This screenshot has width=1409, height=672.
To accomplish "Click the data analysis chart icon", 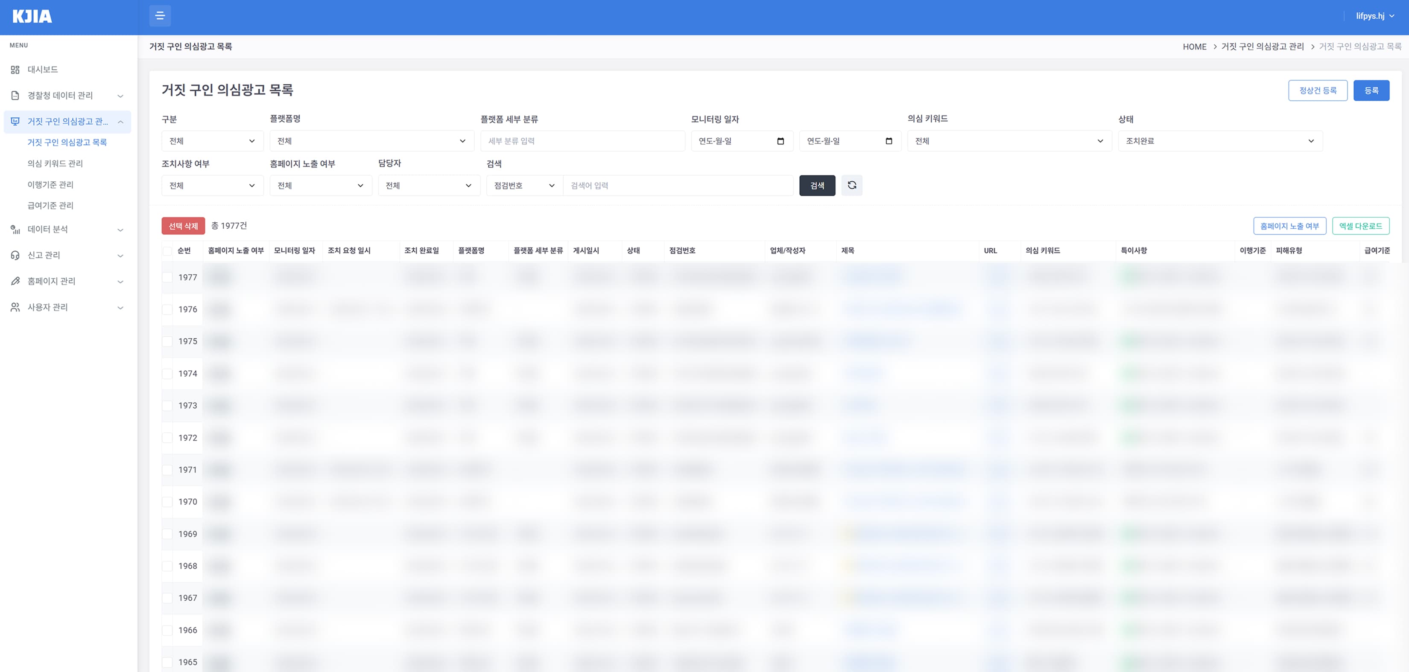I will coord(15,230).
